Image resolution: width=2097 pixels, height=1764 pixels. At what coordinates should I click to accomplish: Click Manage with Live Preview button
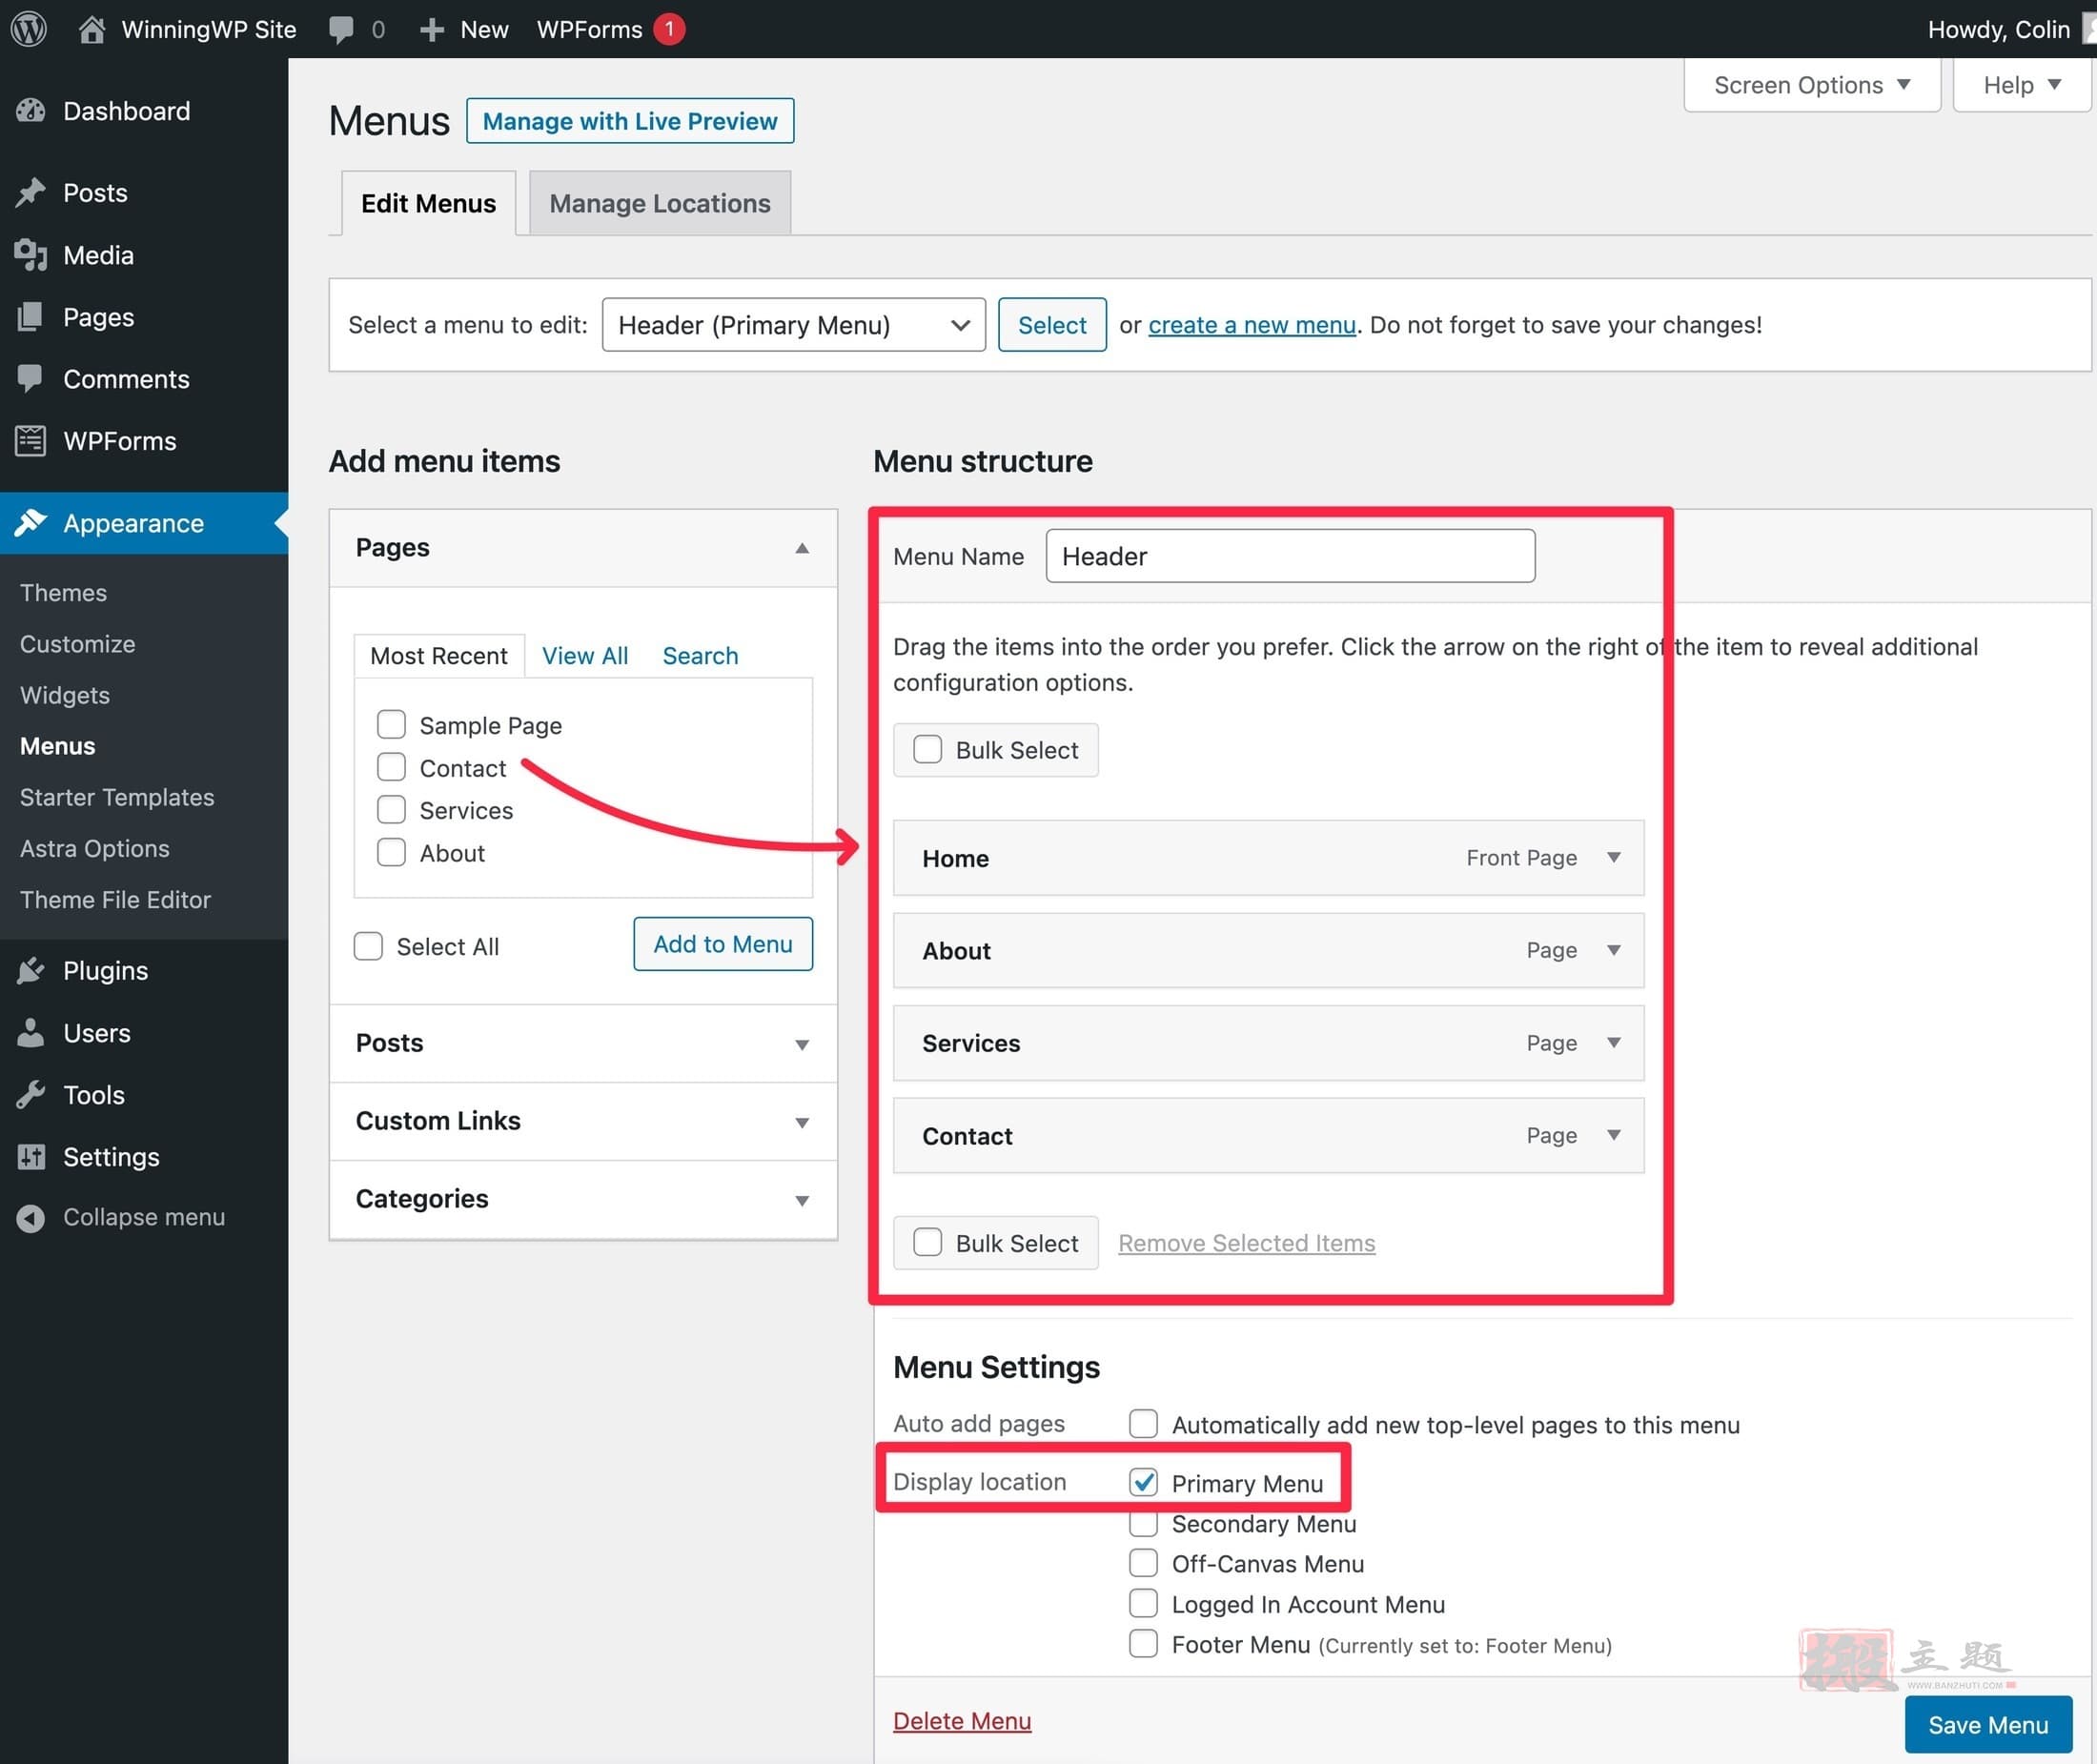[x=630, y=121]
